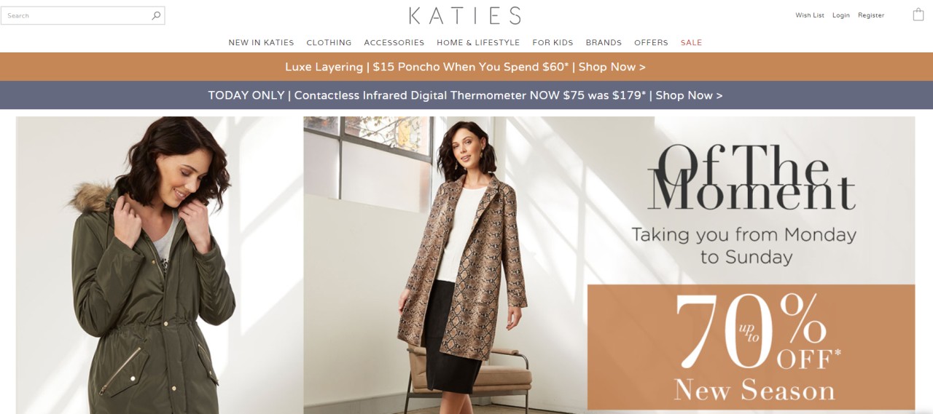The height and width of the screenshot is (414, 933).
Task: Click the Luxe Layering poncho promo banner
Action: 466,66
